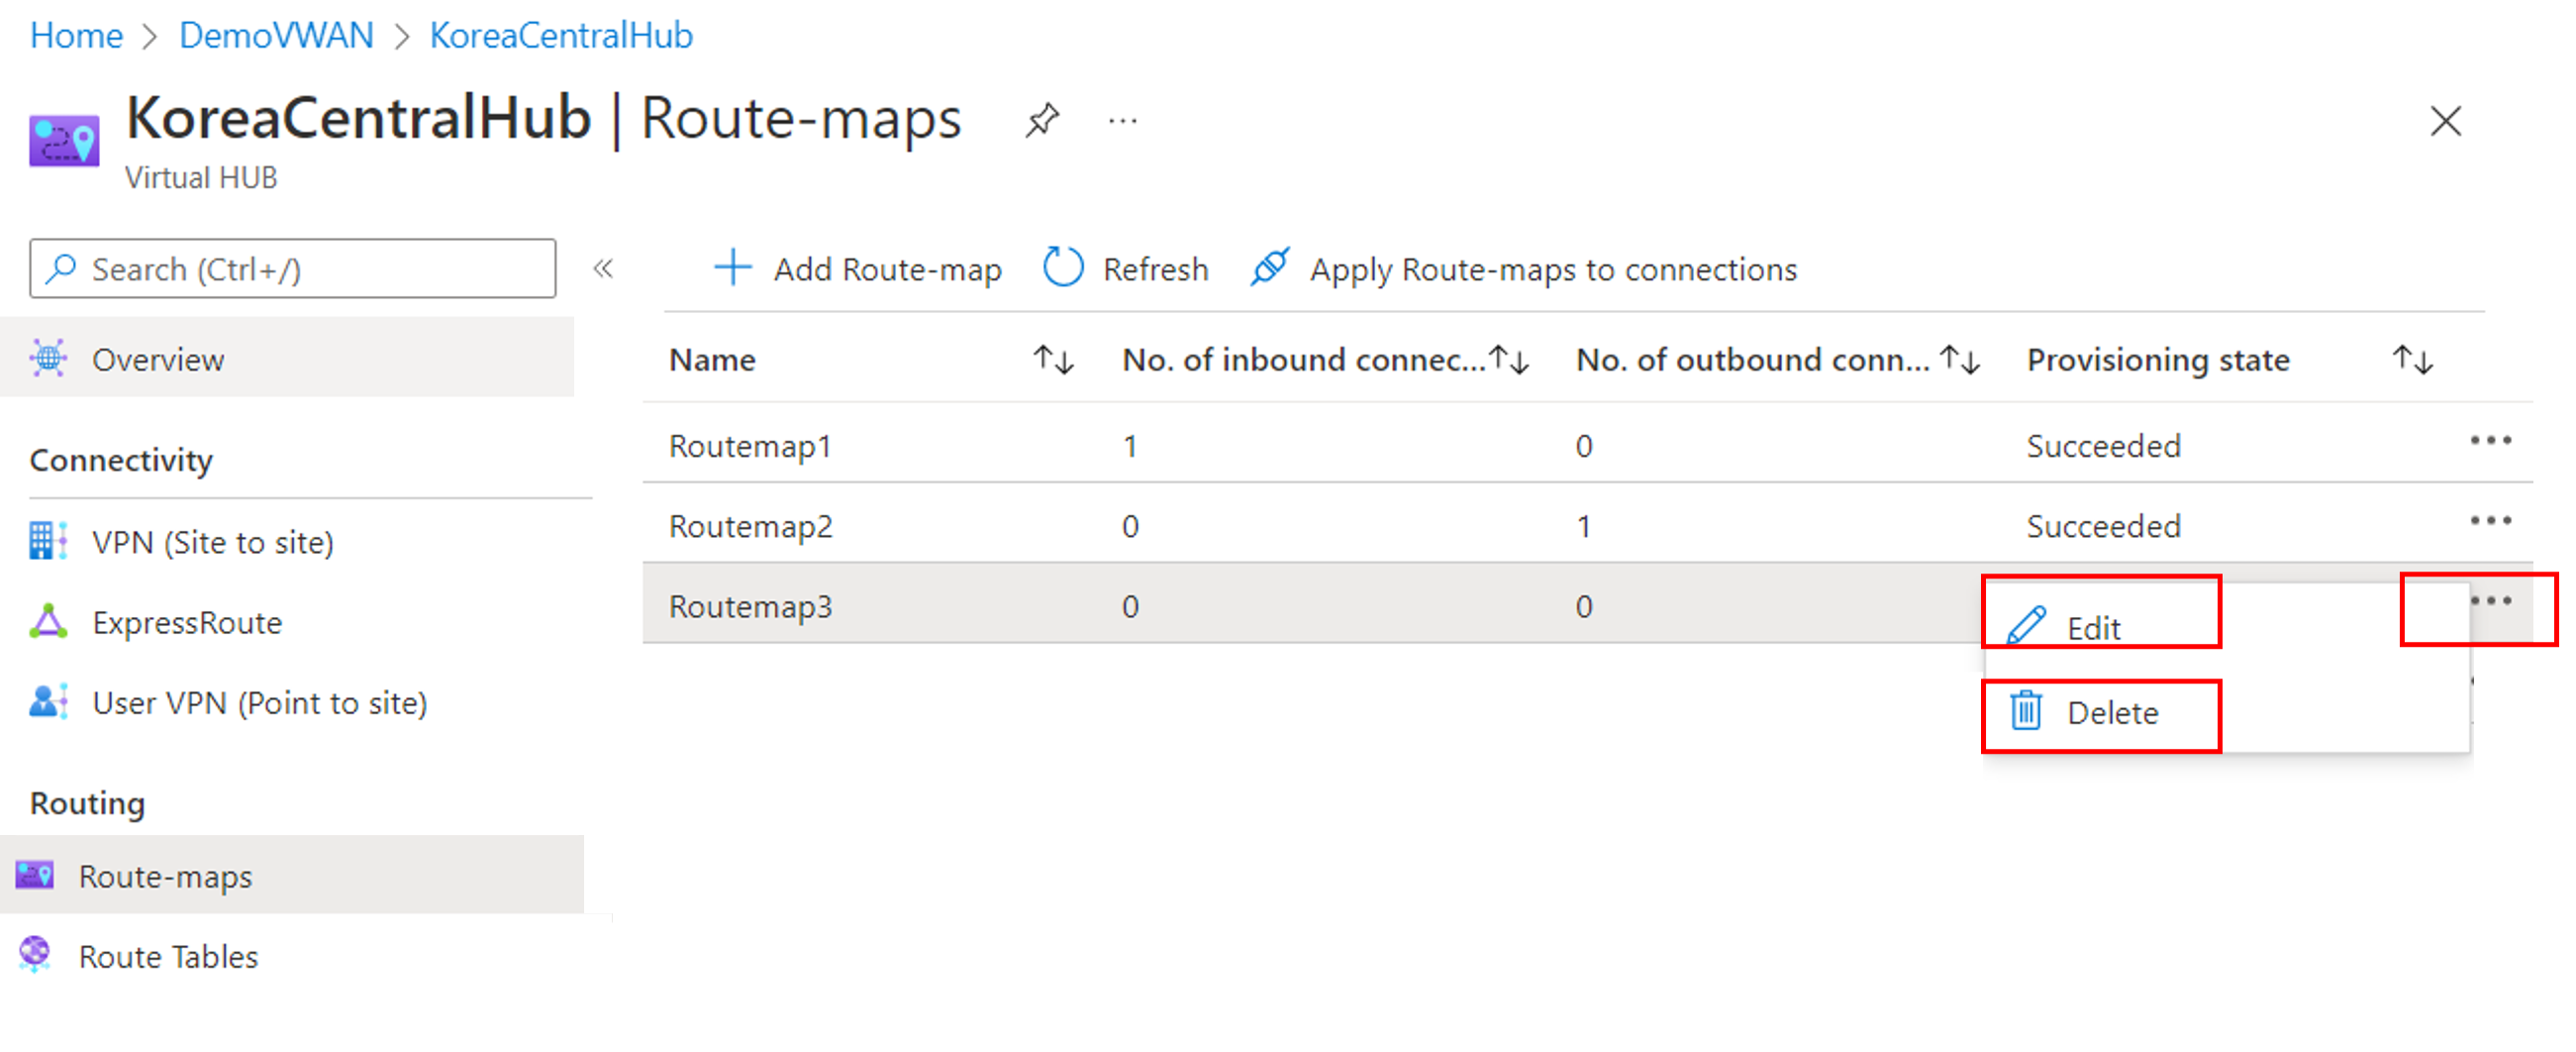Click the Virtual HUB resource icon
The height and width of the screenshot is (1052, 2576).
point(64,141)
